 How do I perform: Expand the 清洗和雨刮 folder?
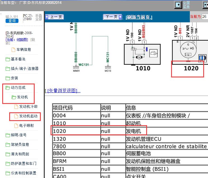[20, 154]
